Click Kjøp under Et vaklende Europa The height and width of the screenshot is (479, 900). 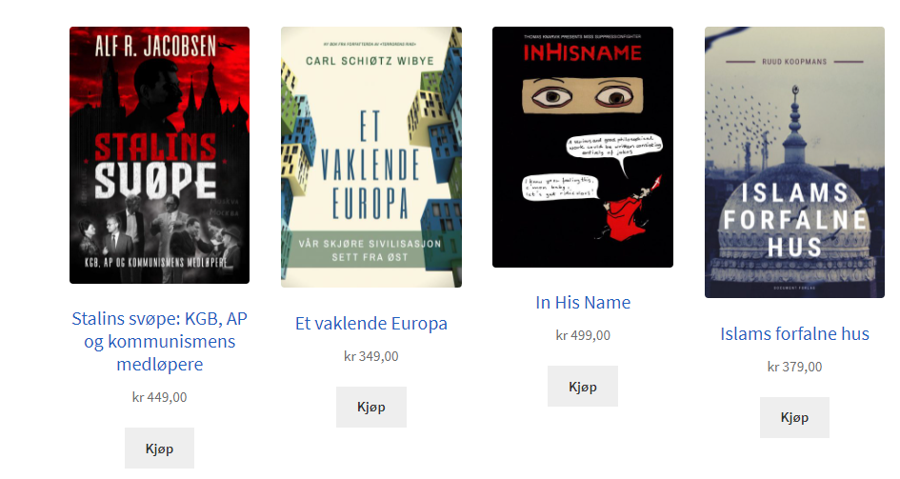coord(371,407)
